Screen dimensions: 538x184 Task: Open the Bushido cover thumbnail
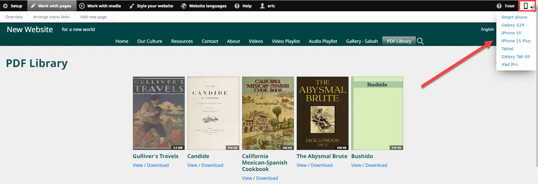pyautogui.click(x=377, y=113)
